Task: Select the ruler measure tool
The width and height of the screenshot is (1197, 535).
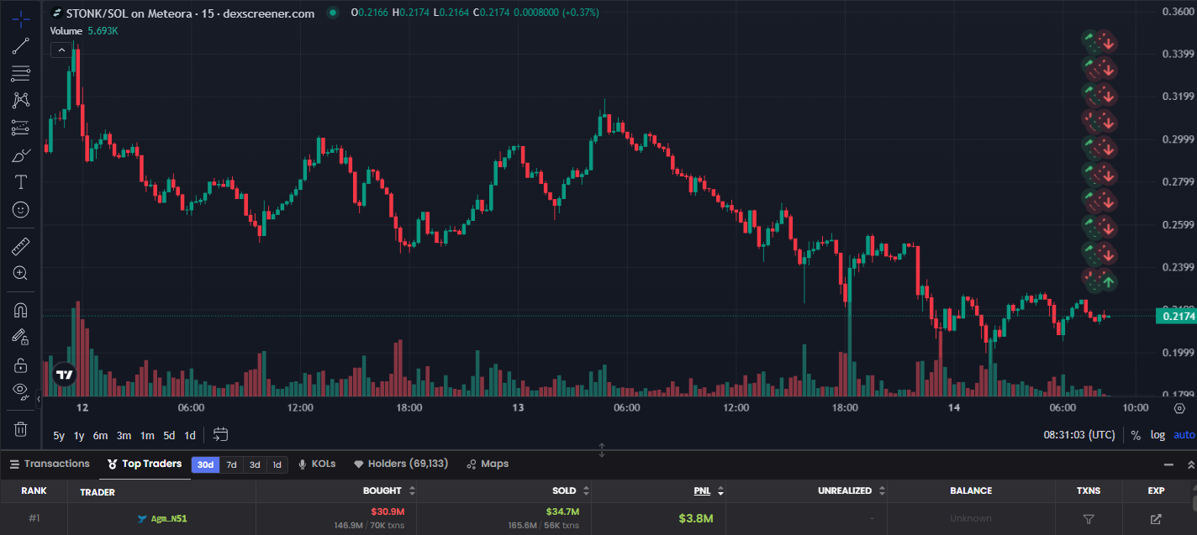Action: [x=21, y=246]
